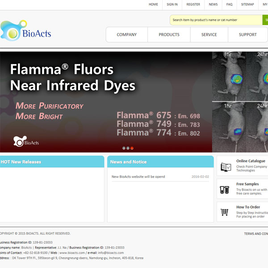The width and height of the screenshot is (268, 268).
Task: Select the second banner slide dot
Action: (x=128, y=148)
